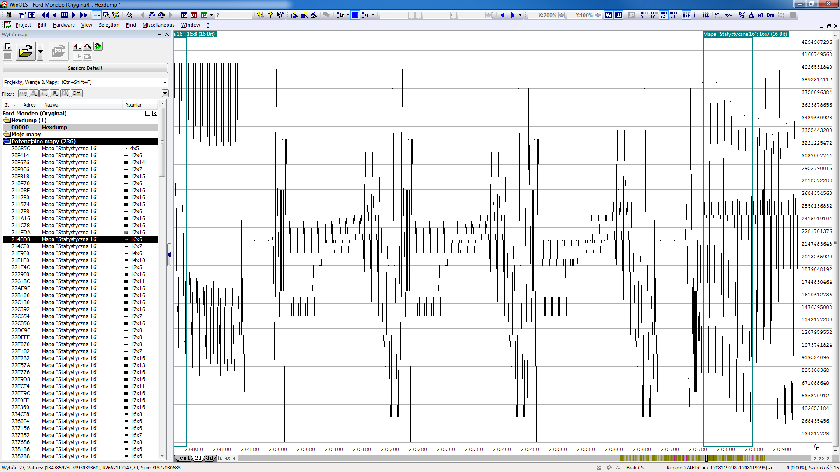Click the percent display icon

741,15
